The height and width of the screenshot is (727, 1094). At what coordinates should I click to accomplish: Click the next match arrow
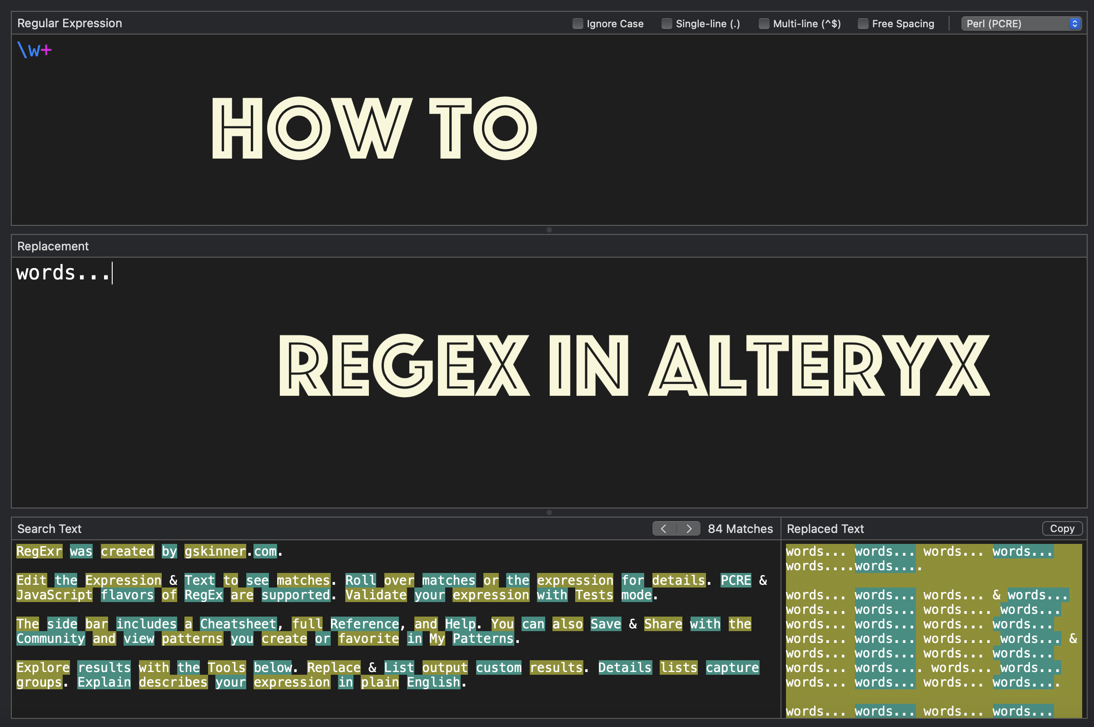coord(689,528)
